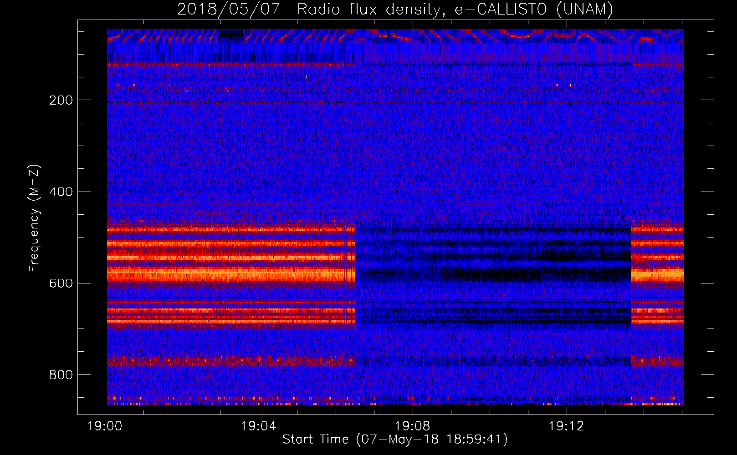Click the 19:00 time tick label
737x455 pixels.
tap(105, 426)
